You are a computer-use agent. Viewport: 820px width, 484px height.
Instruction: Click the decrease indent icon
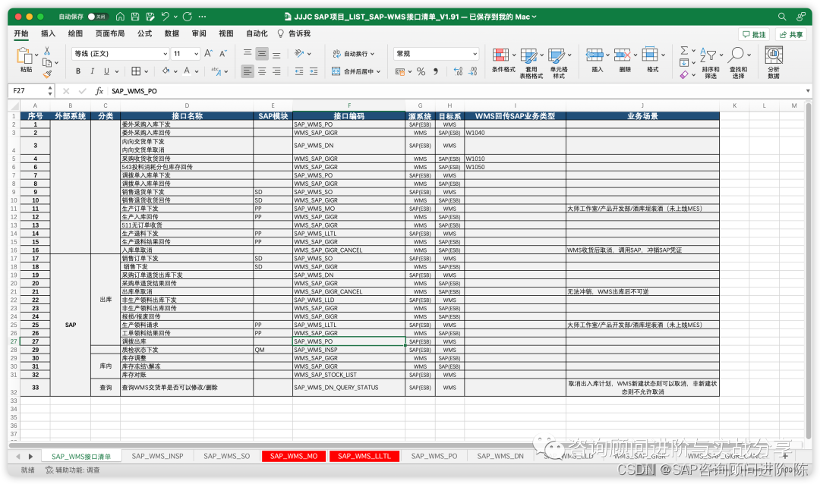tap(299, 71)
